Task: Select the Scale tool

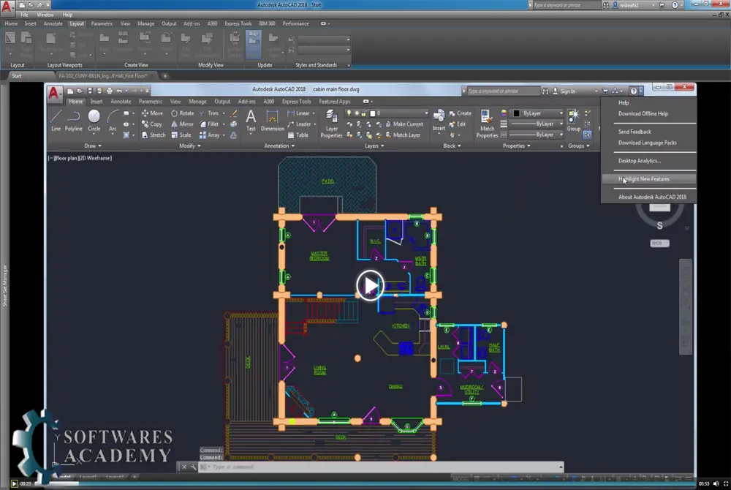Action: point(181,135)
